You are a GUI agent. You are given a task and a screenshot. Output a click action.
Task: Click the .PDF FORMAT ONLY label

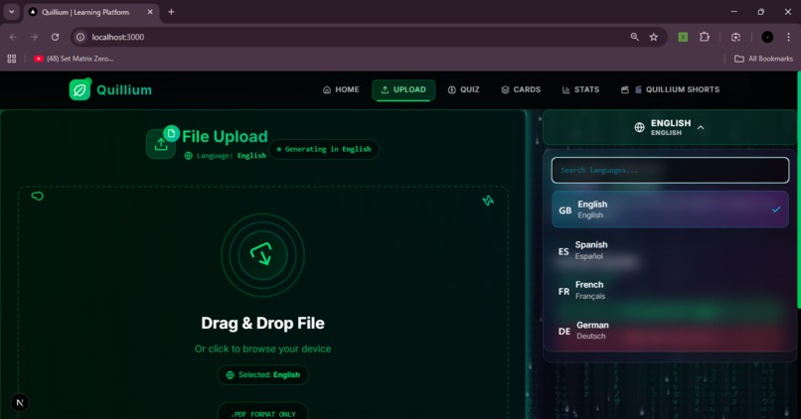click(262, 414)
